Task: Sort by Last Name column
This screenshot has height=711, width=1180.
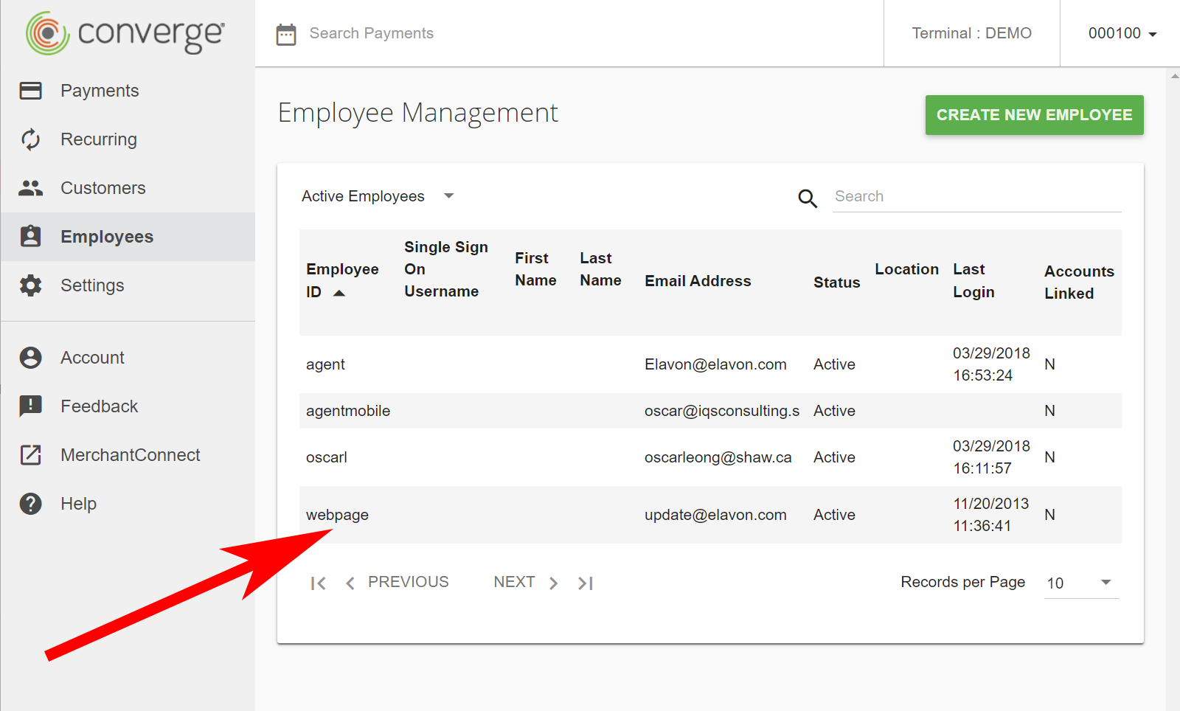Action: coord(600,269)
